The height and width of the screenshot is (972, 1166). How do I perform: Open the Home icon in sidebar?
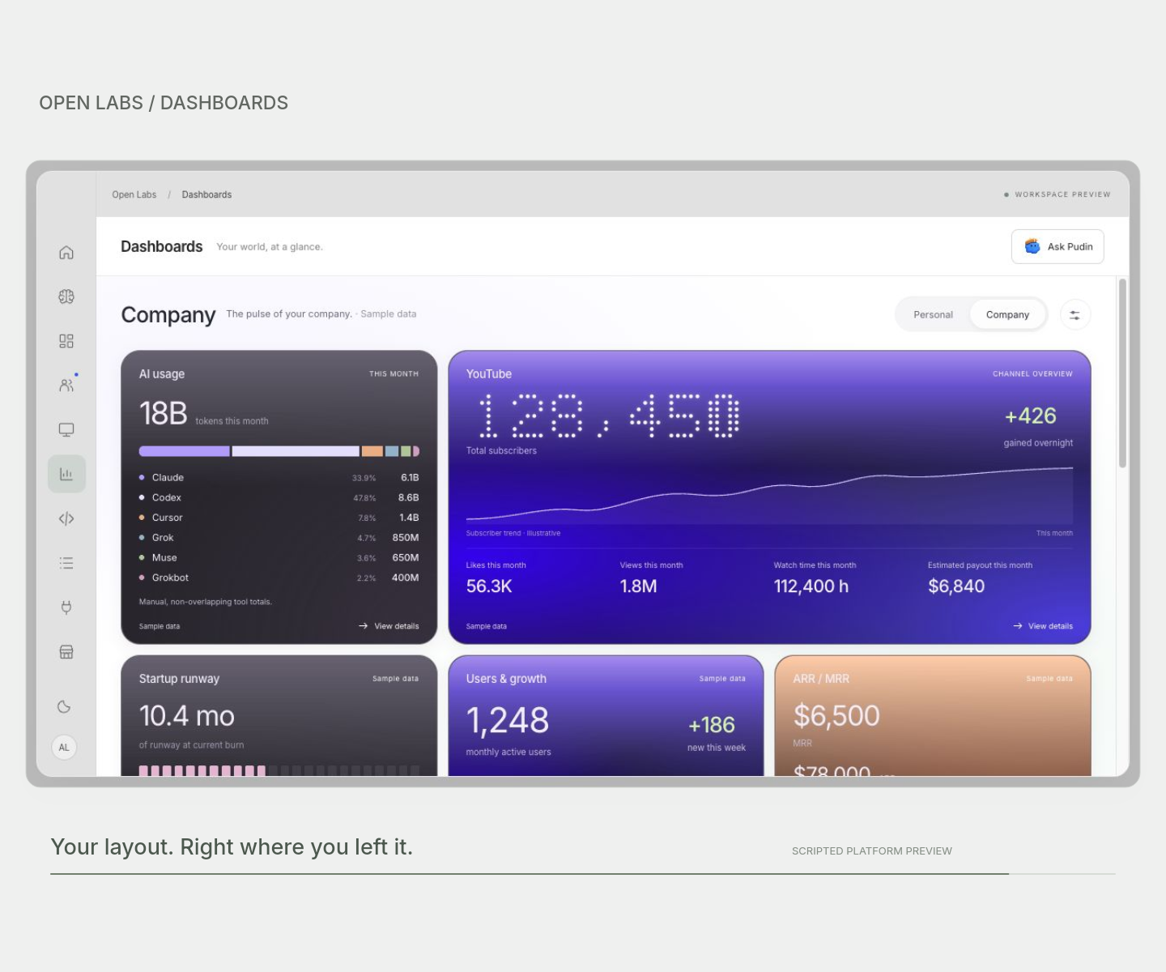(66, 253)
